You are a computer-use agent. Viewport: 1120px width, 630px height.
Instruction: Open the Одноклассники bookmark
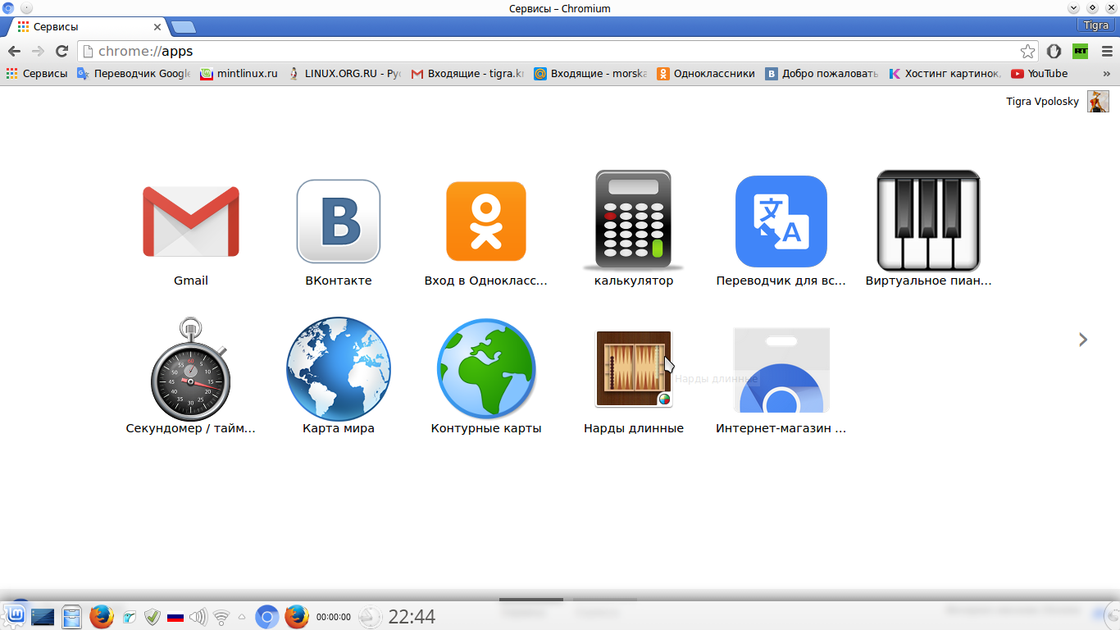[706, 74]
